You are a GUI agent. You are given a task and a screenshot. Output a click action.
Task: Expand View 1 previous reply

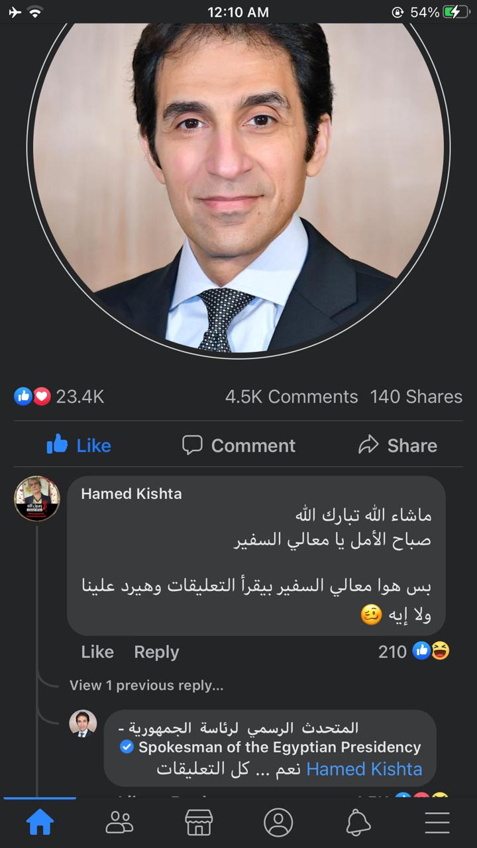click(146, 686)
